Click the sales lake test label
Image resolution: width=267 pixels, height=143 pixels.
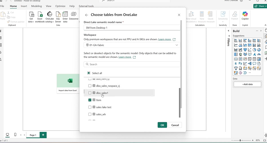(x=104, y=107)
